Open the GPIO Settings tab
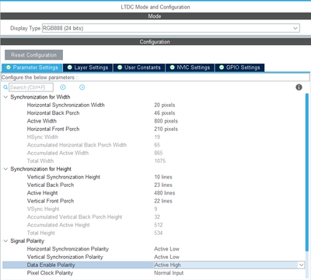This screenshot has height=280, width=311. tap(239, 67)
